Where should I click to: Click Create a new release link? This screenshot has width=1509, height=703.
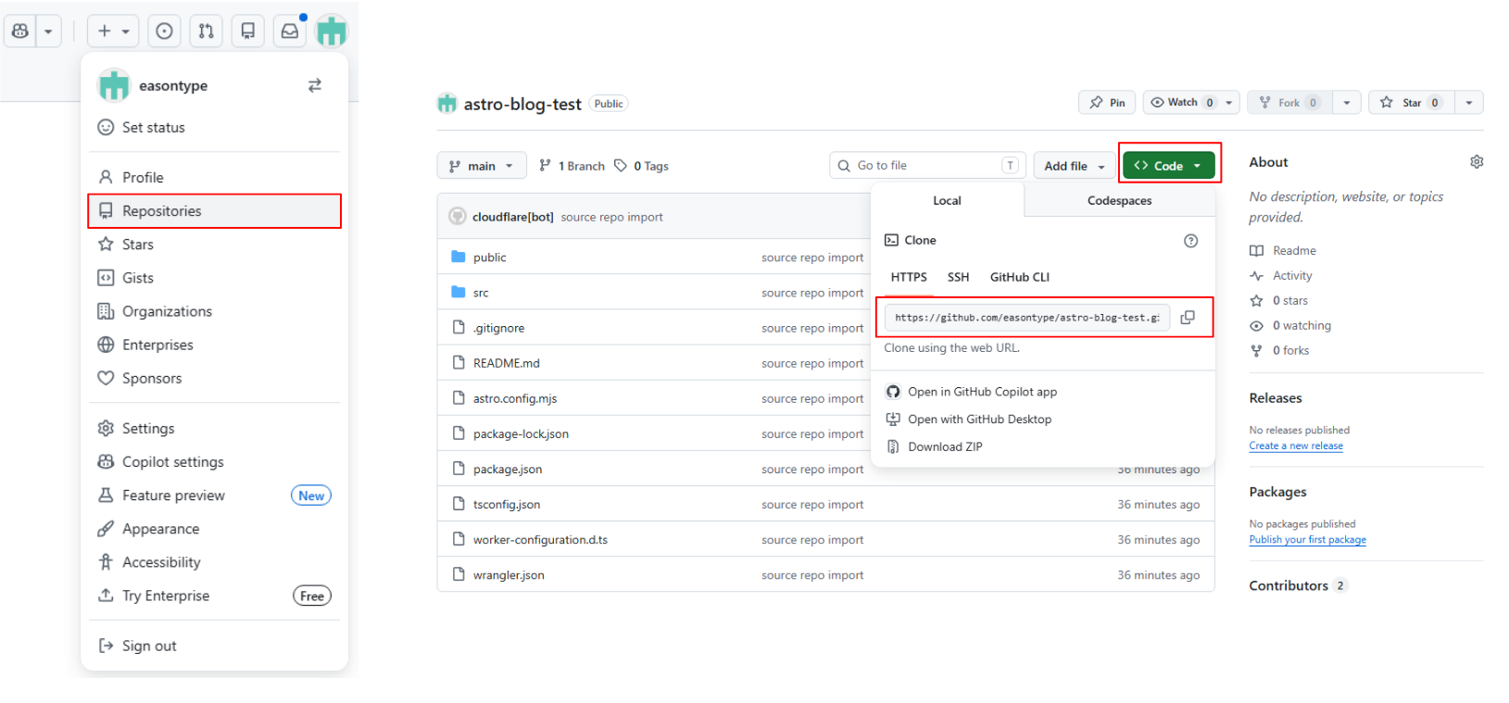(x=1296, y=446)
